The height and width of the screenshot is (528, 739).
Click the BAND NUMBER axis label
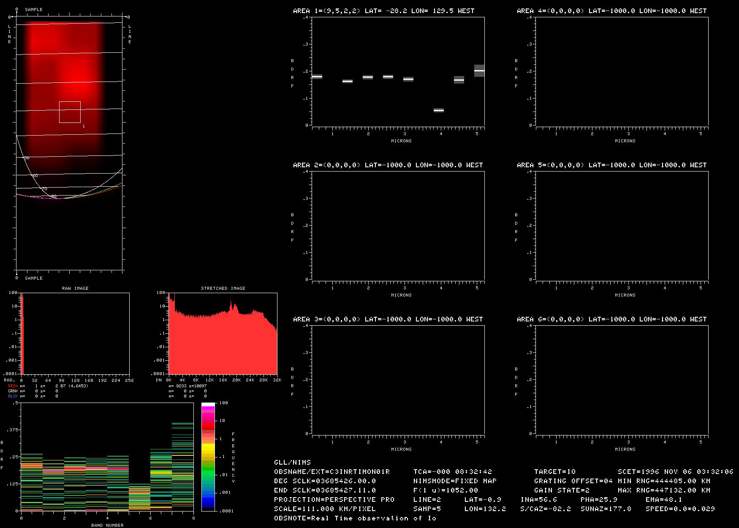(x=107, y=525)
